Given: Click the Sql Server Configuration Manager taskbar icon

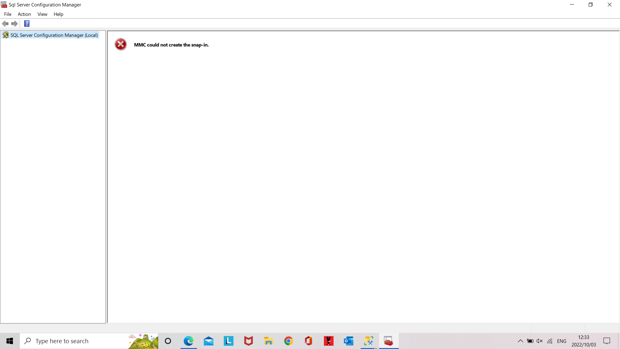Looking at the screenshot, I should tap(388, 341).
